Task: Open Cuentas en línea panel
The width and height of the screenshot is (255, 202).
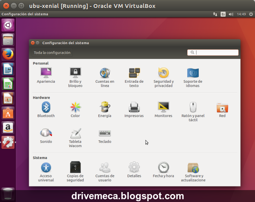Action: click(105, 77)
